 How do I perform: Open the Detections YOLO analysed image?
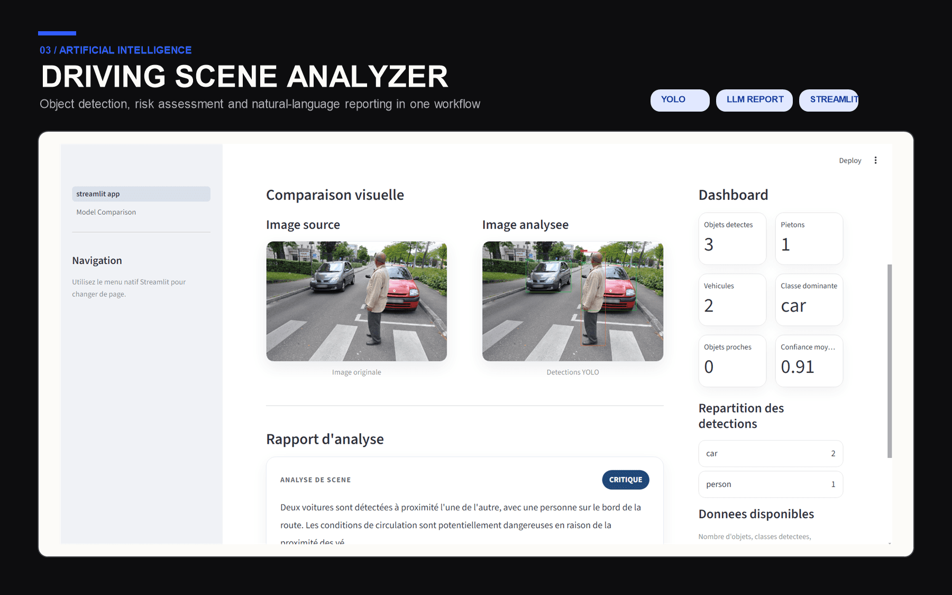click(573, 301)
